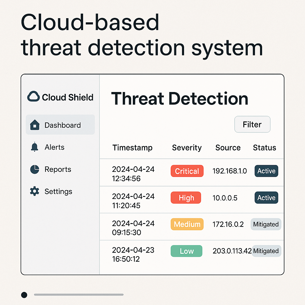Image resolution: width=305 pixels, height=305 pixels.
Task: Select the Dashboard menu item
Action: (63, 125)
